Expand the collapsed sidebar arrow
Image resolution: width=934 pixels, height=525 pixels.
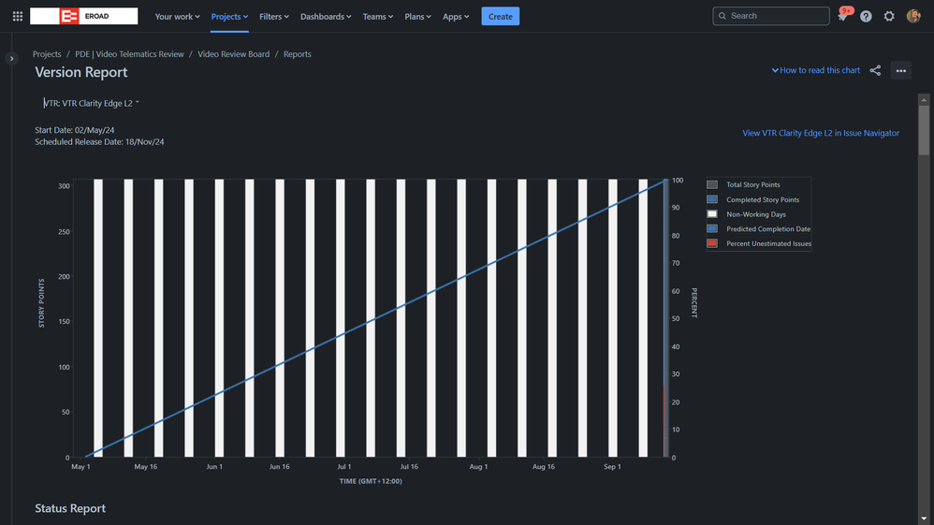coord(11,58)
